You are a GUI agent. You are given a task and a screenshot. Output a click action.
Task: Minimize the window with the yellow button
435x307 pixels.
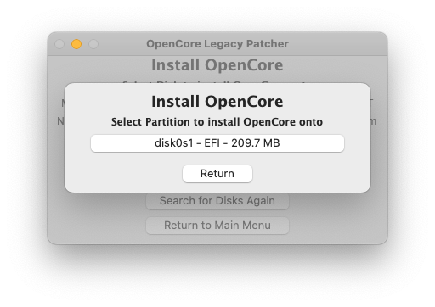[76, 44]
